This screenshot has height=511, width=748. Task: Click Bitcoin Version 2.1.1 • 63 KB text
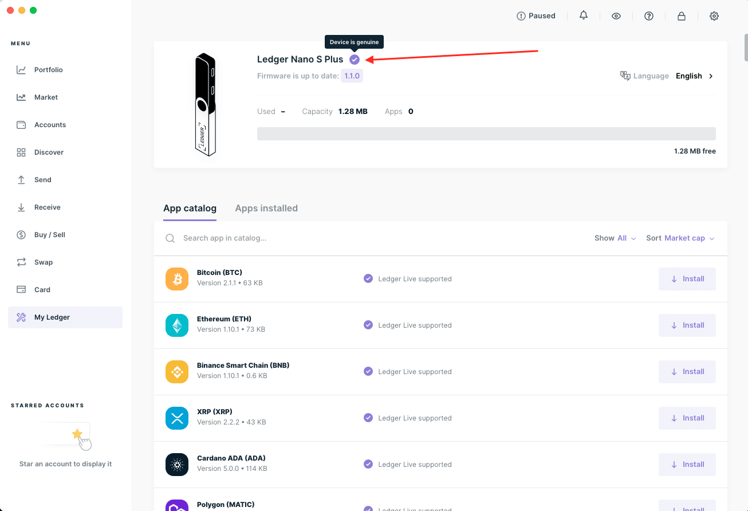pos(230,283)
